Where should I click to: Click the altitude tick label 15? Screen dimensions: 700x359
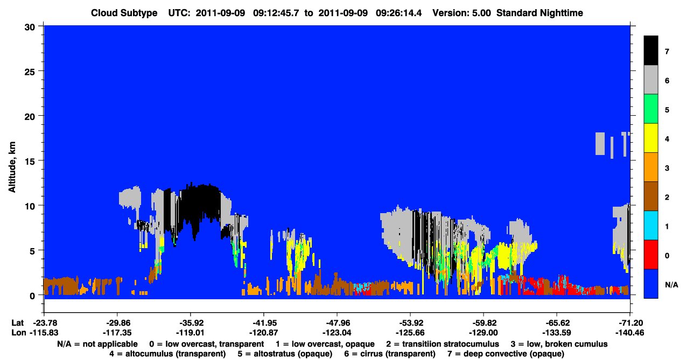pyautogui.click(x=31, y=161)
